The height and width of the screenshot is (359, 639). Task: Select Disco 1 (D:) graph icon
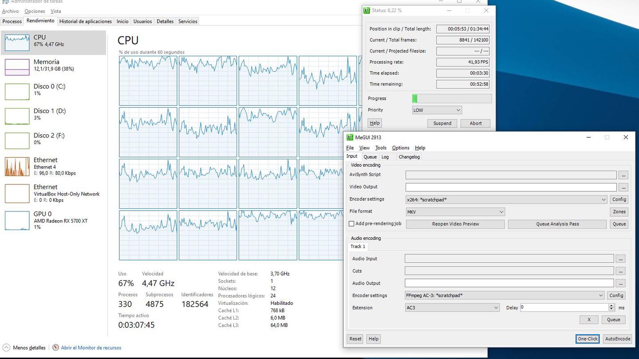tap(17, 116)
